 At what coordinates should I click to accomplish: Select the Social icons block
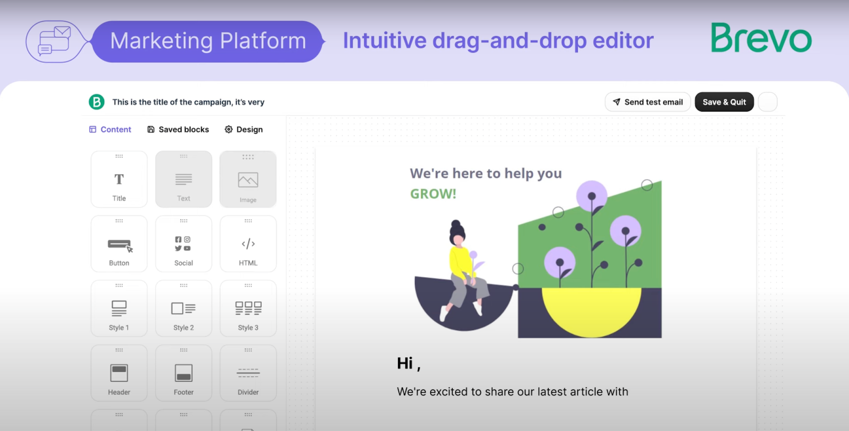point(184,244)
